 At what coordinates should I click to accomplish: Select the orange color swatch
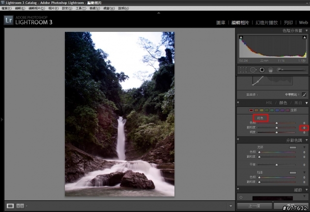[x=256, y=110]
